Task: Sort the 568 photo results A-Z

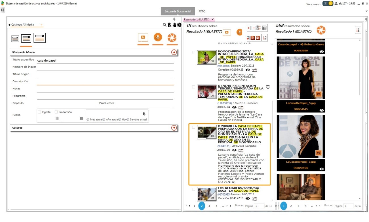Action: tap(358, 30)
